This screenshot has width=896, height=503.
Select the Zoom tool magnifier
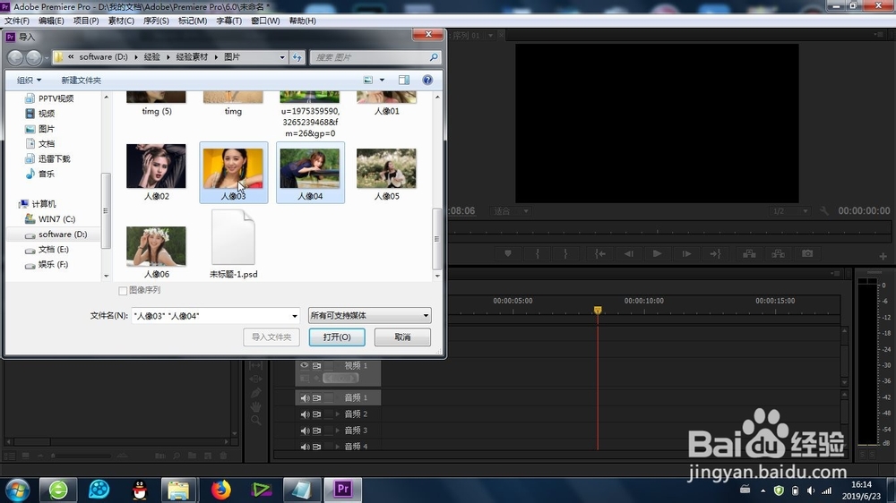256,421
